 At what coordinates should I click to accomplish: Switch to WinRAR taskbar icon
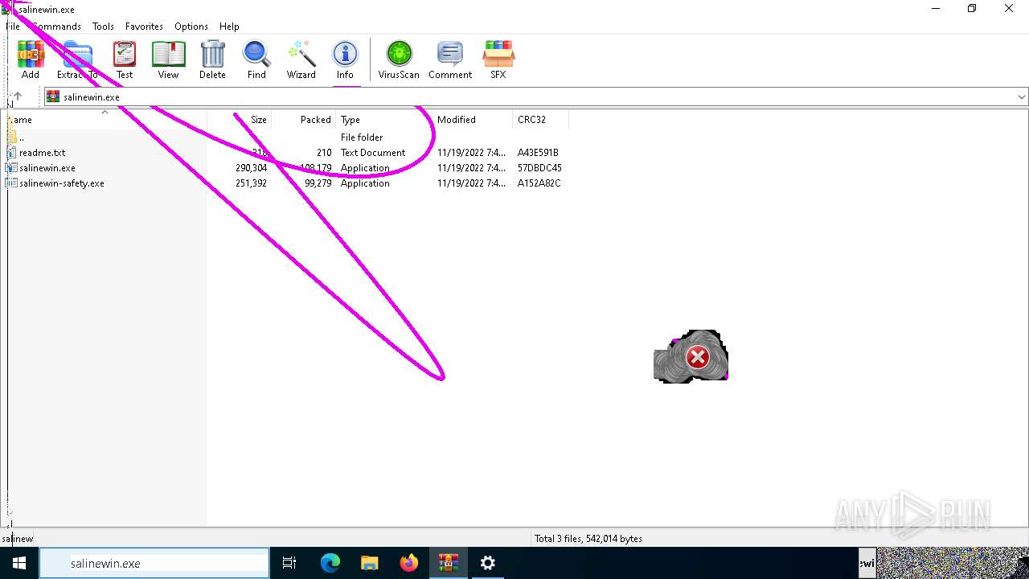pos(449,563)
